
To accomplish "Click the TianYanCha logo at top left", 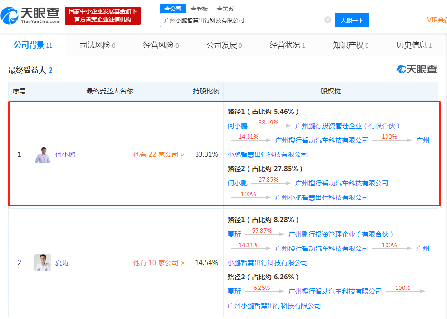I will click(30, 16).
